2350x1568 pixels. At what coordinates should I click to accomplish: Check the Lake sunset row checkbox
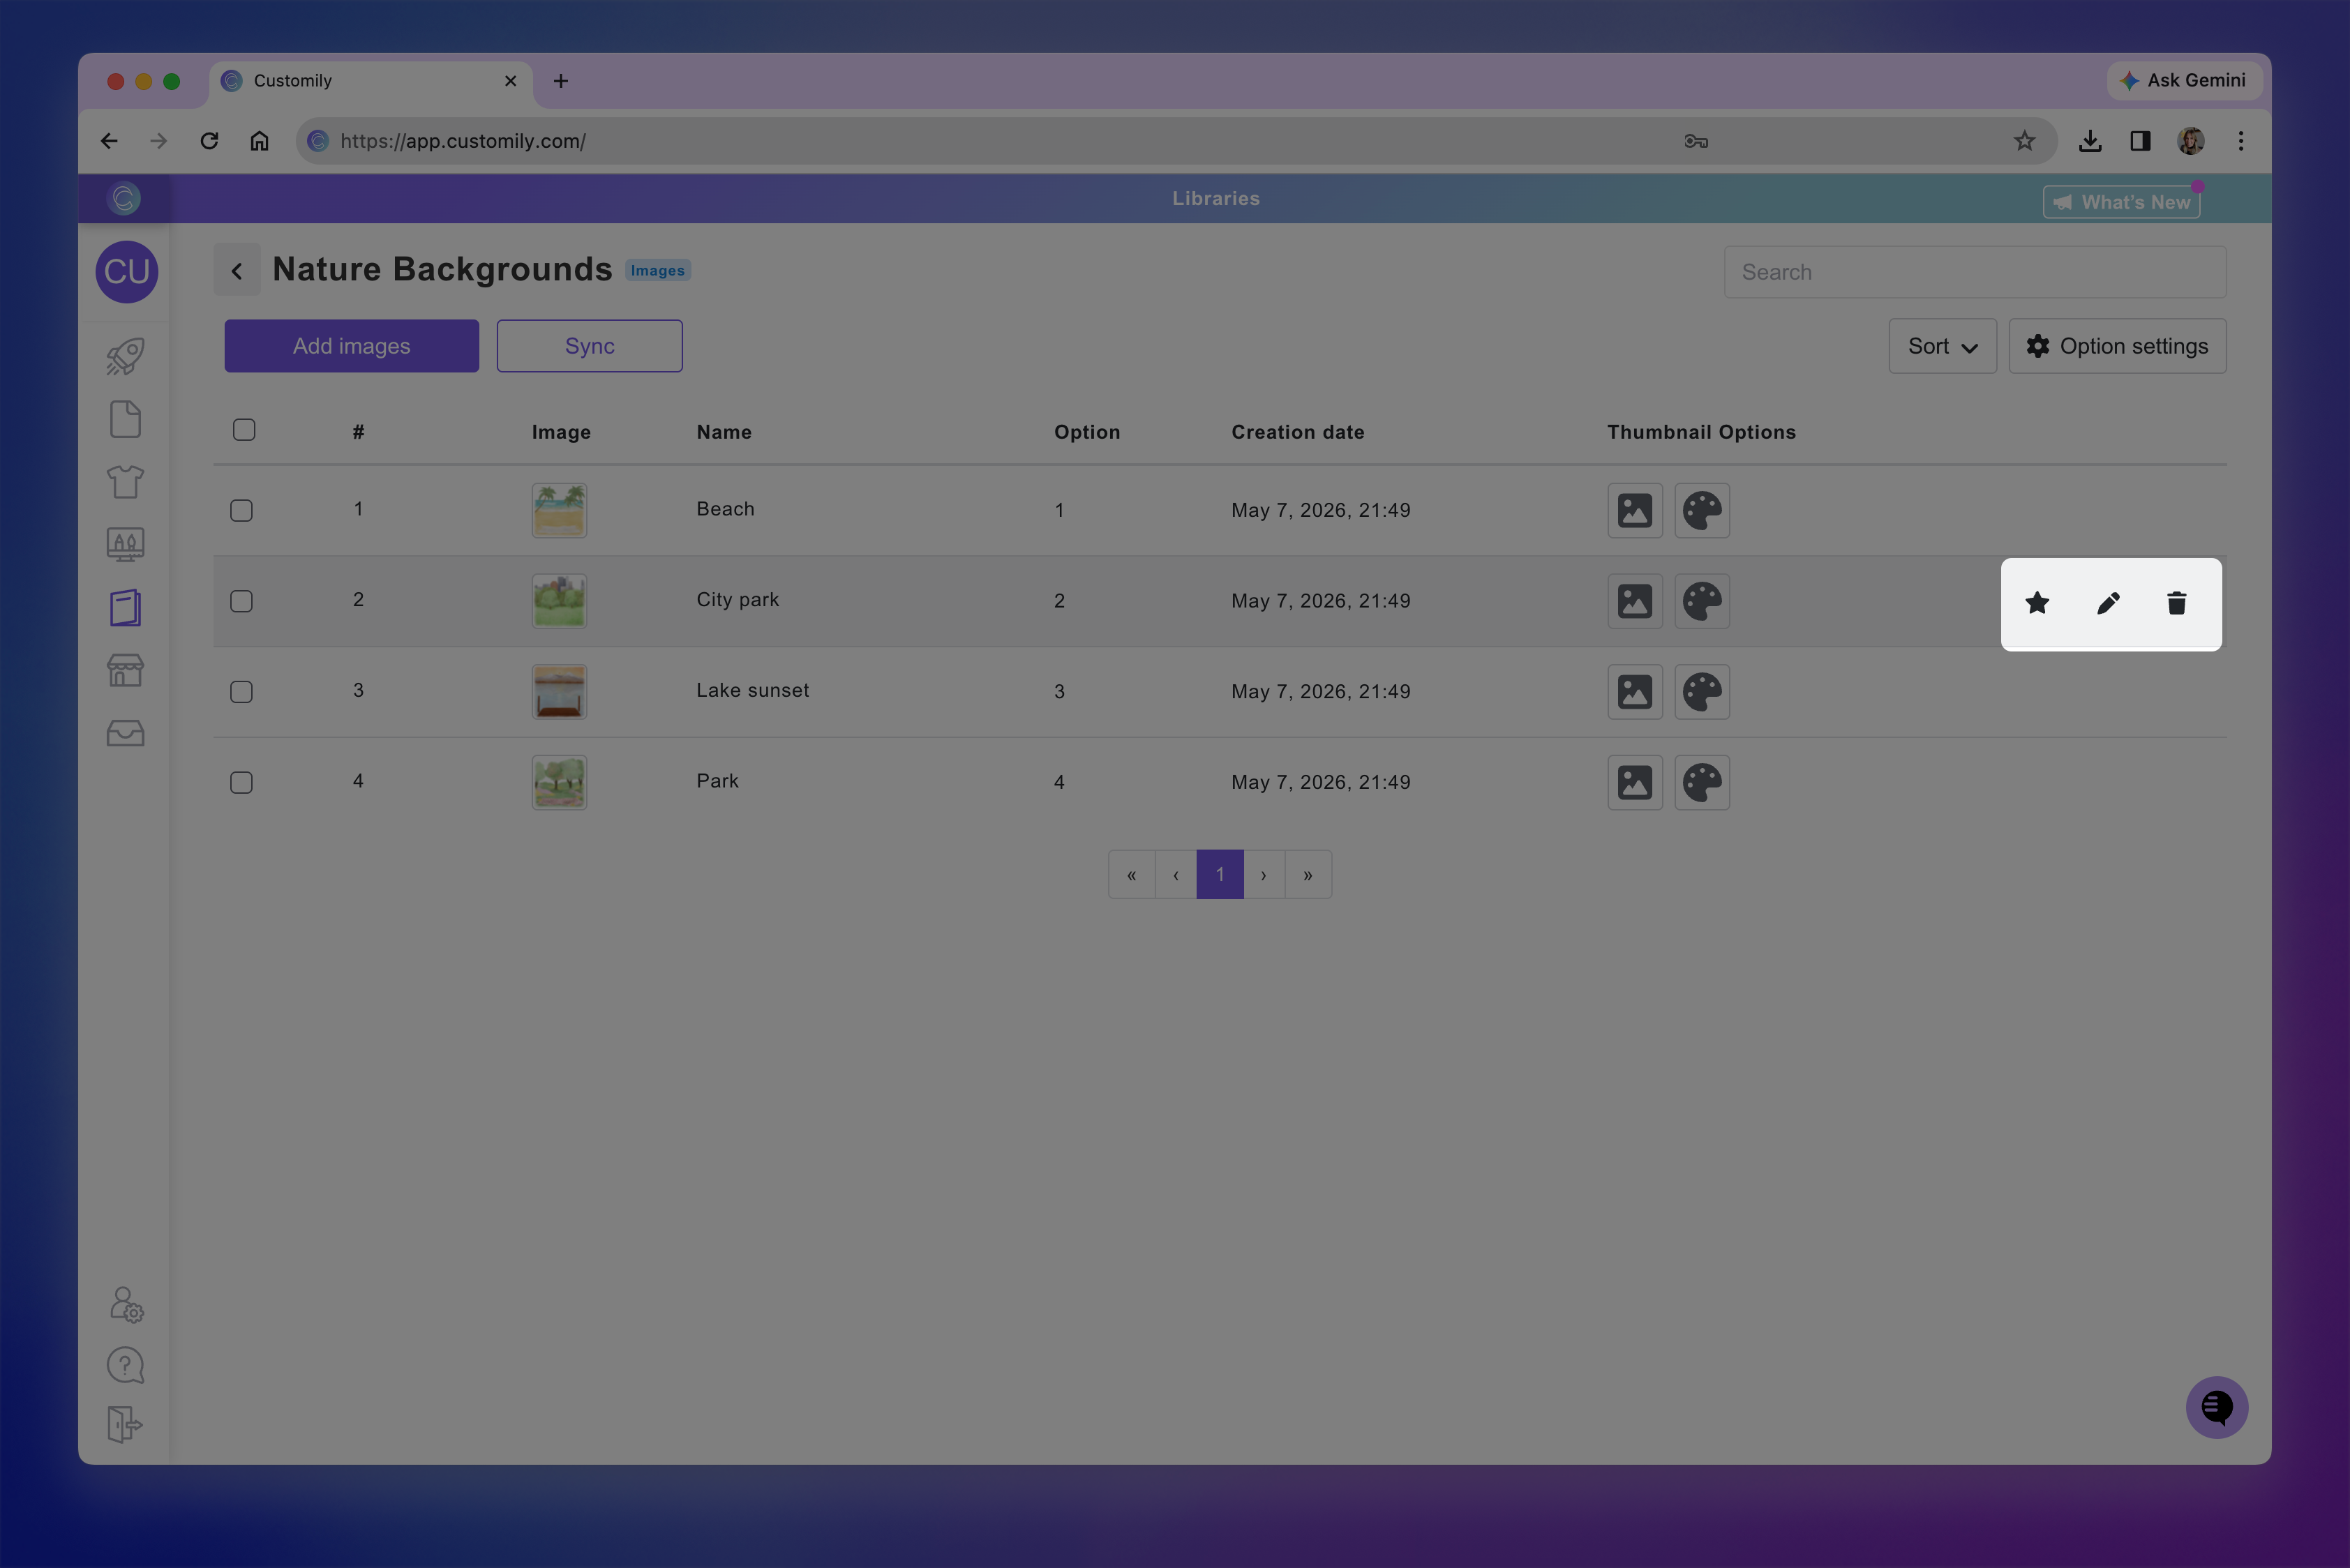(x=241, y=692)
